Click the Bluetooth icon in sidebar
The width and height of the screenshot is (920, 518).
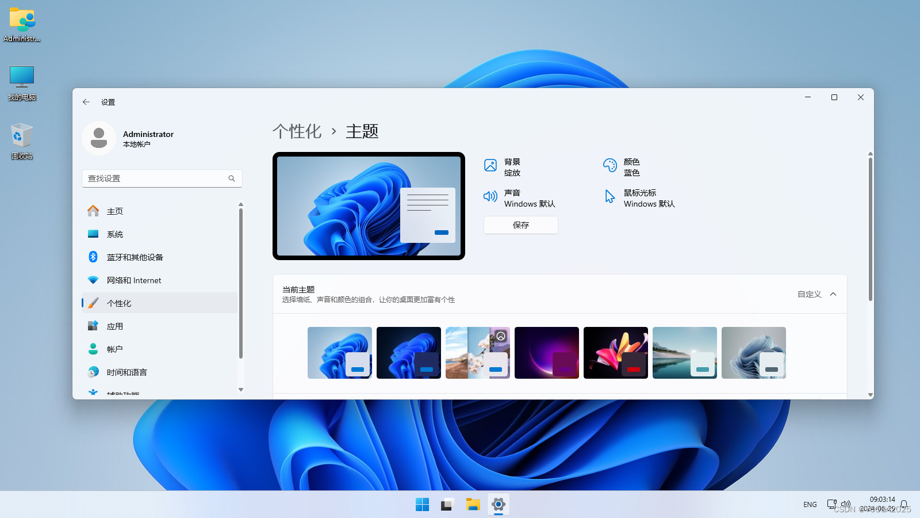tap(93, 257)
